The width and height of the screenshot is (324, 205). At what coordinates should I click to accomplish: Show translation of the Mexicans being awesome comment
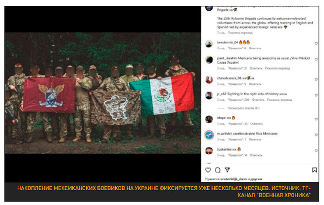278,68
